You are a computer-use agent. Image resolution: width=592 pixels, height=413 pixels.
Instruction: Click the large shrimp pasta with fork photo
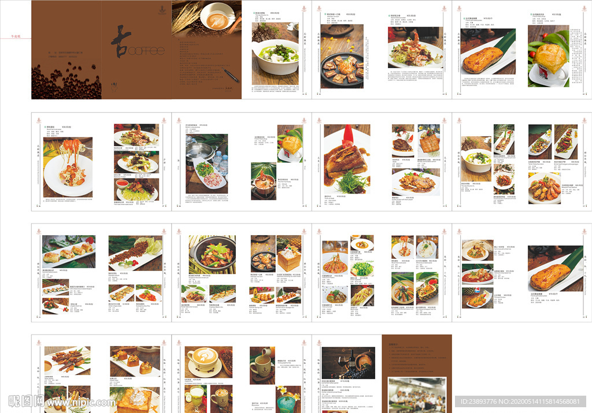(x=68, y=168)
